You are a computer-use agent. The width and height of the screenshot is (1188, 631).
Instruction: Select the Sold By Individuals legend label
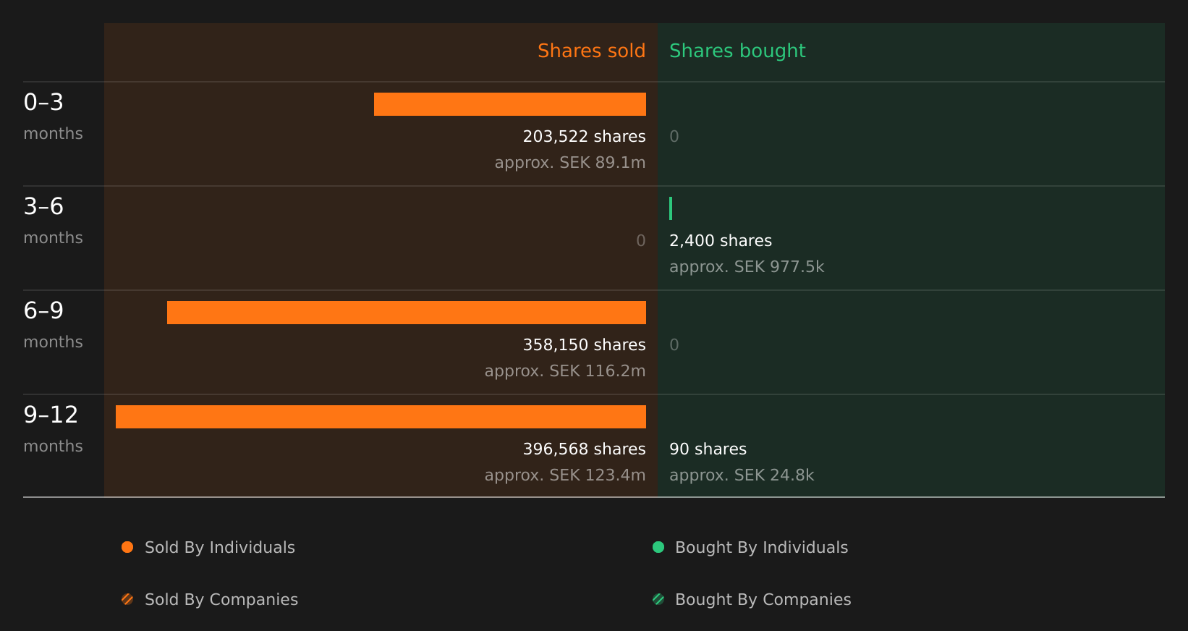click(x=220, y=548)
